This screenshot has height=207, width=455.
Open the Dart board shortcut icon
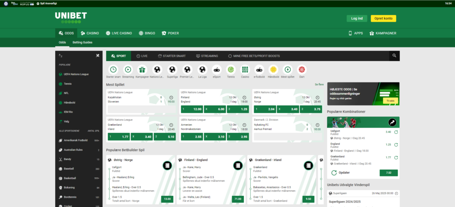[302, 70]
